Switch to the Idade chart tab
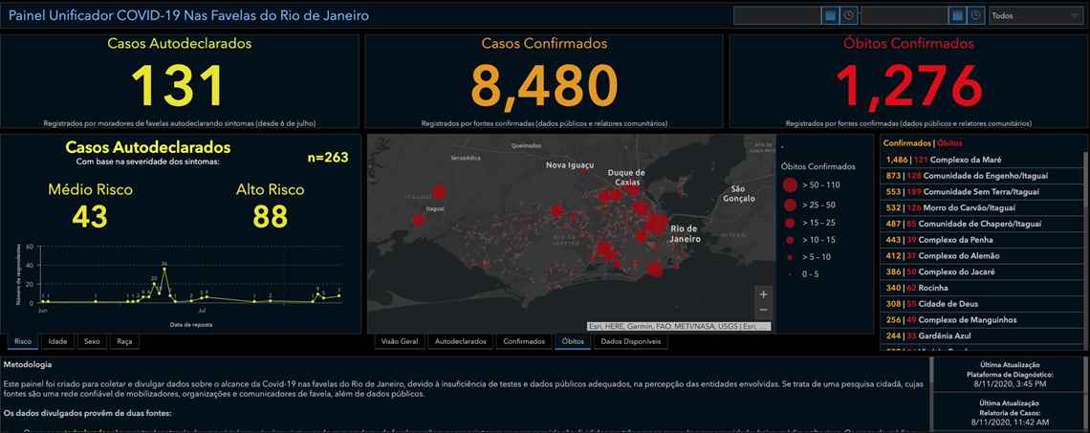The width and height of the screenshot is (1090, 433). [x=57, y=341]
